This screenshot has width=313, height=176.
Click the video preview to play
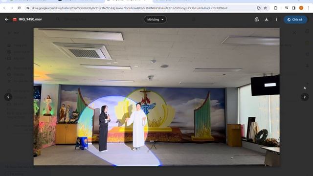(156, 97)
